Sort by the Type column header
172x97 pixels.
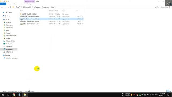pos(64,11)
